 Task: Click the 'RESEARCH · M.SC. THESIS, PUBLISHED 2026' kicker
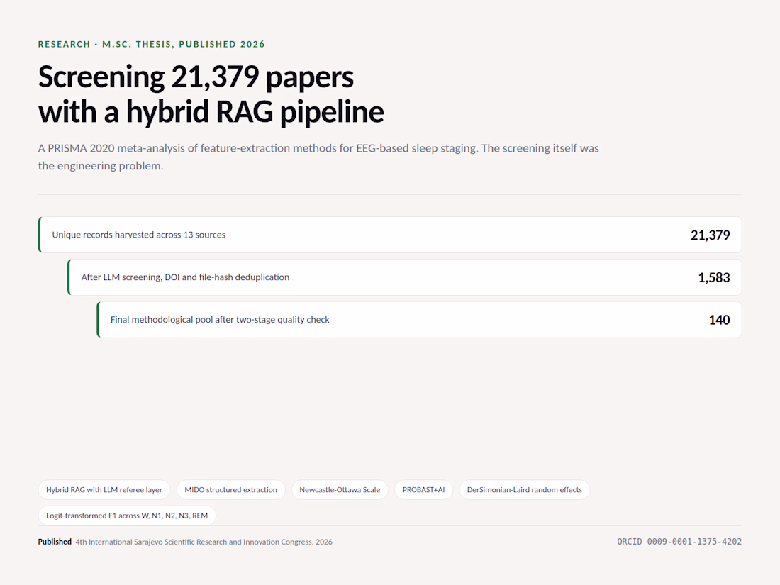click(151, 44)
